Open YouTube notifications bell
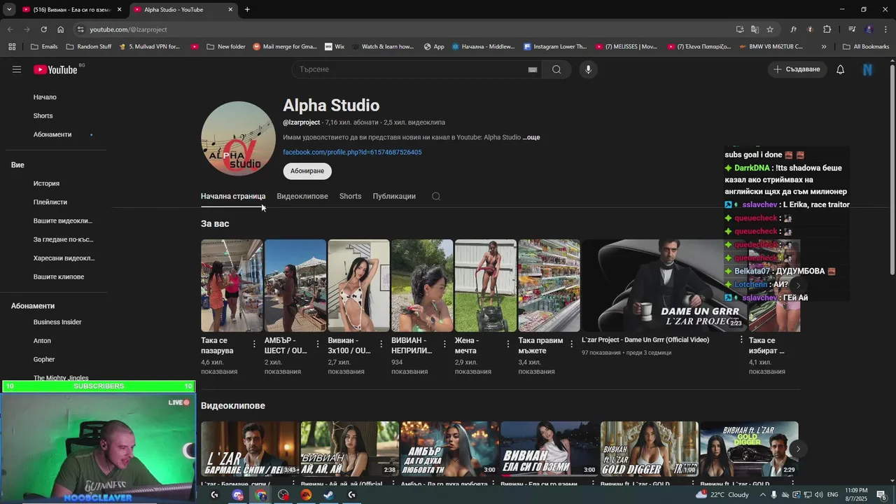This screenshot has height=504, width=896. coord(841,69)
